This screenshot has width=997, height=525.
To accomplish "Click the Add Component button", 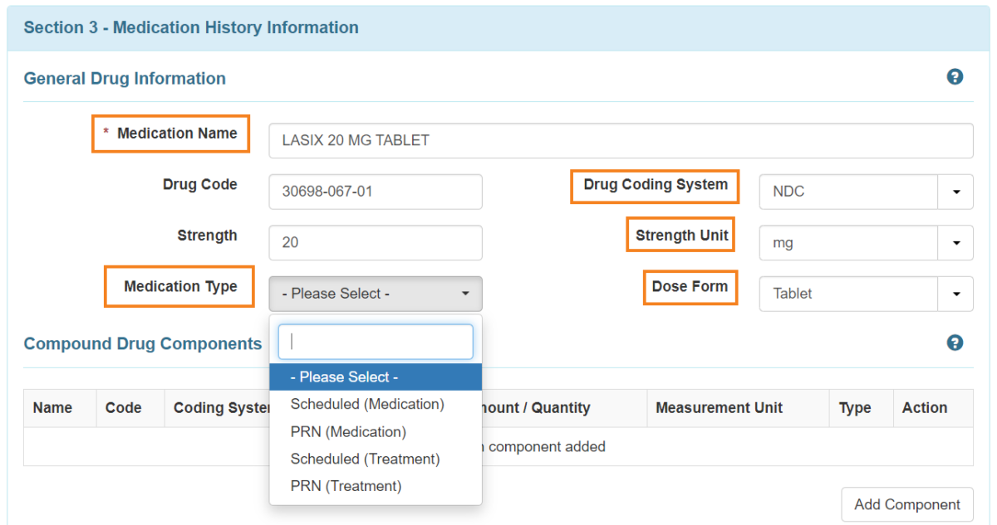I will pos(906,504).
